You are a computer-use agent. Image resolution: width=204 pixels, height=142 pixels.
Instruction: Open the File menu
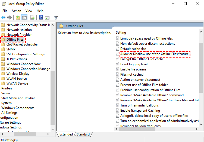[x=5, y=11]
